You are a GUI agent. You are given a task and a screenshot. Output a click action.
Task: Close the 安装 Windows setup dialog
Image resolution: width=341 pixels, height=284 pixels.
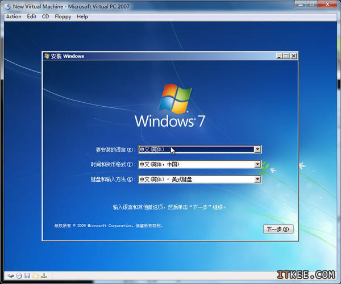pyautogui.click(x=293, y=56)
